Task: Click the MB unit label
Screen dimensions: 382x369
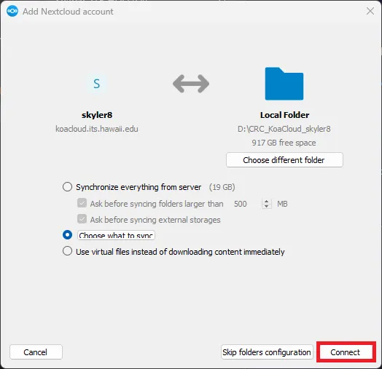Action: coord(282,204)
